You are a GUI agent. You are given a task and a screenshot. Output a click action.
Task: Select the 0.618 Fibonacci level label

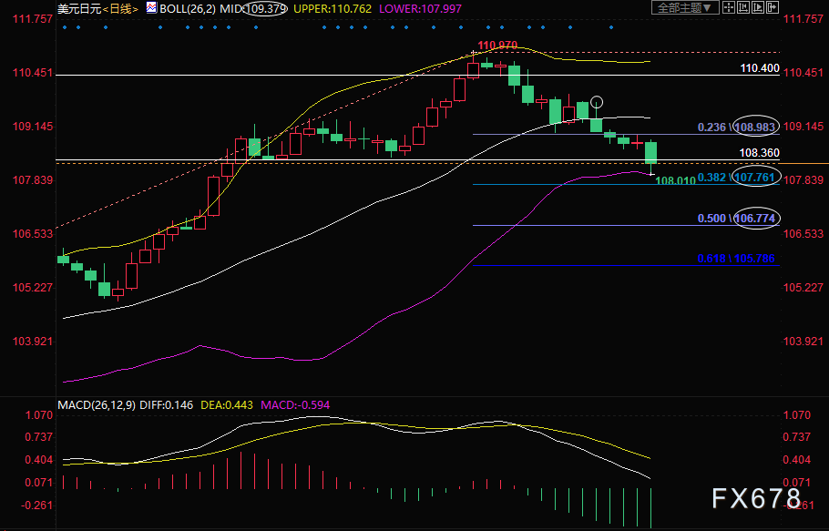coord(735,259)
